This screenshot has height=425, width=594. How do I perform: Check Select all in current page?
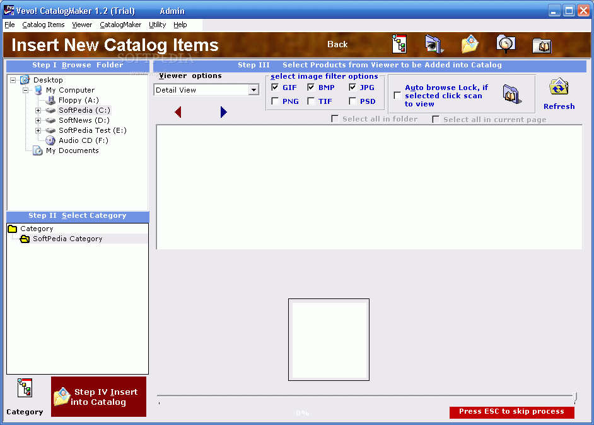tap(436, 120)
